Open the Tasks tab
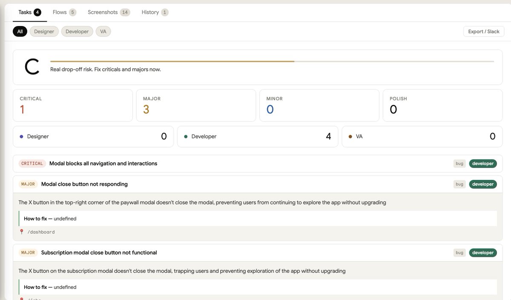Viewport: 511px width, 300px height. [29, 12]
